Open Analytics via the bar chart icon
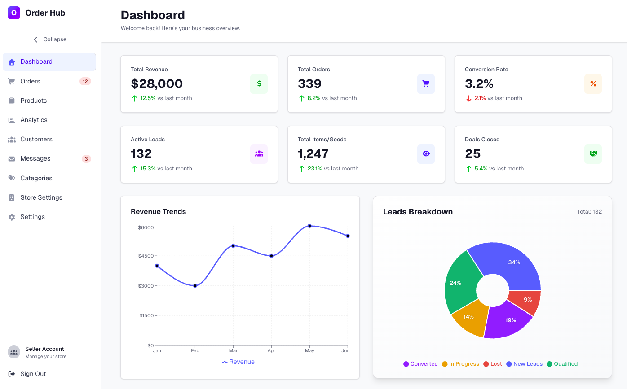 pyautogui.click(x=11, y=119)
